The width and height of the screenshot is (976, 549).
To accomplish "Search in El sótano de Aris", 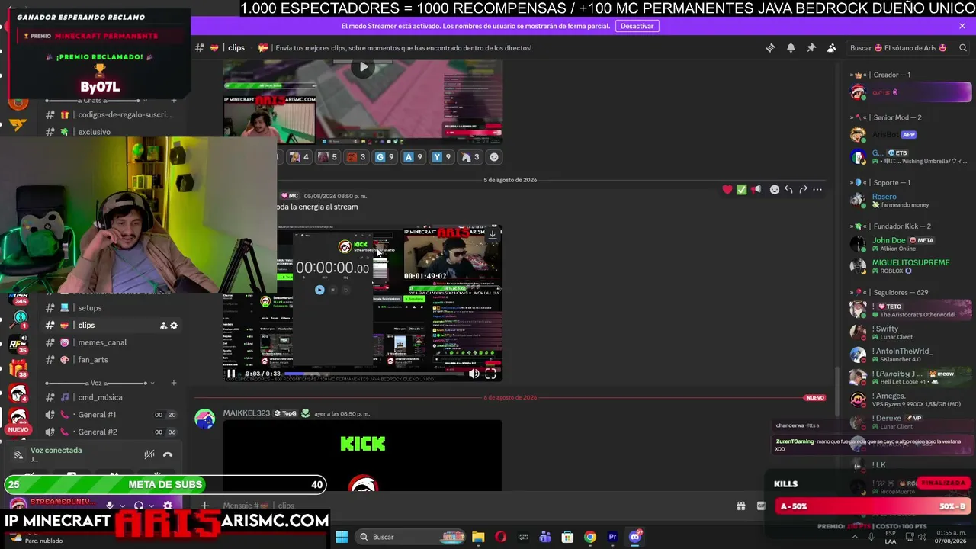I will tap(909, 47).
